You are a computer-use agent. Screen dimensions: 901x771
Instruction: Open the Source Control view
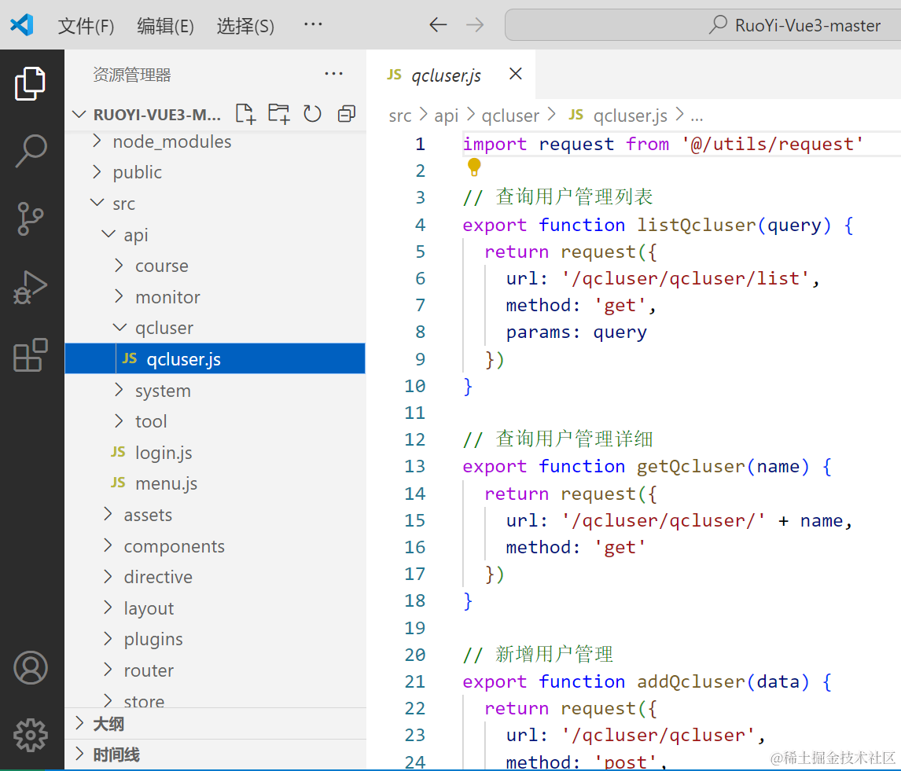pyautogui.click(x=30, y=219)
